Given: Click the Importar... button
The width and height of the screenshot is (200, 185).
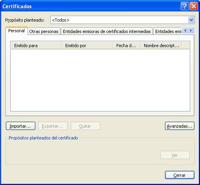Looking at the screenshot, I should 20,126.
